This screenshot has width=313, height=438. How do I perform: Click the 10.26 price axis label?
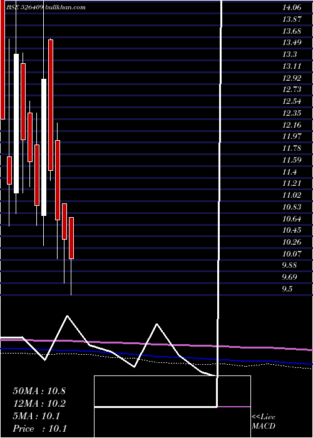[292, 242]
